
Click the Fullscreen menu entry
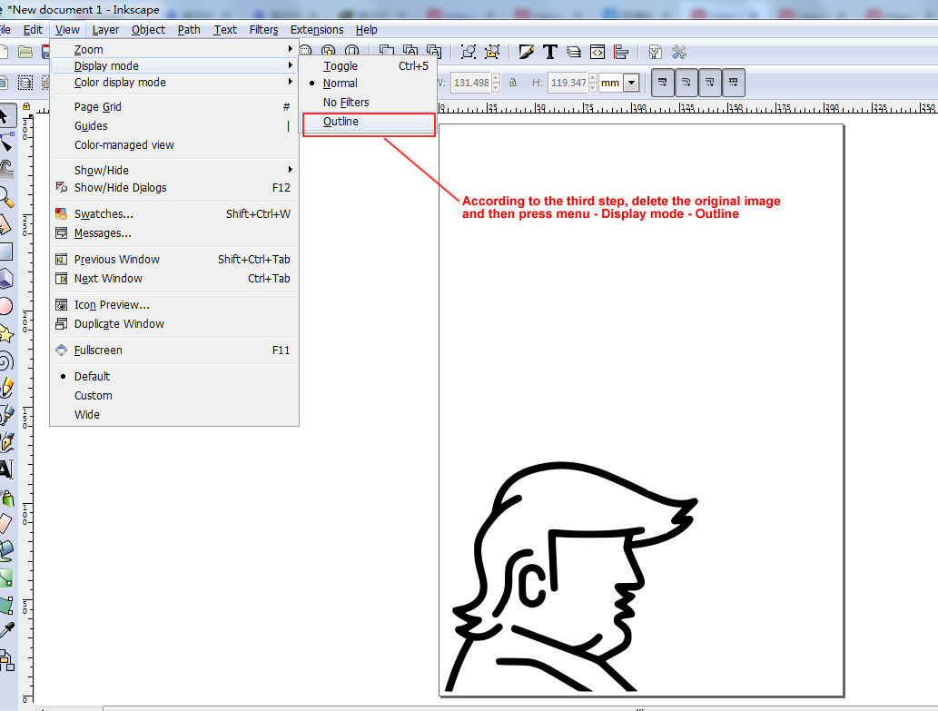click(x=98, y=351)
